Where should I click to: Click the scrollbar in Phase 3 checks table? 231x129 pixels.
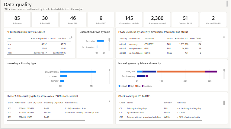pos(224,37)
